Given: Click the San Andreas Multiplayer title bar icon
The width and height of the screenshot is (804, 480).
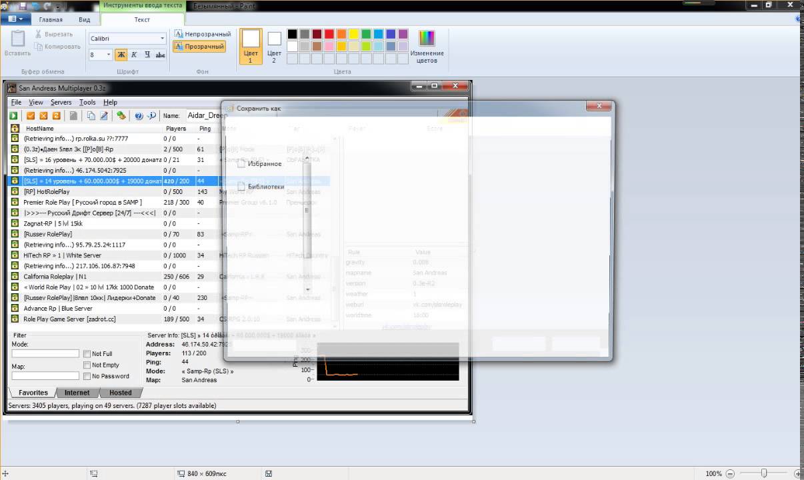Looking at the screenshot, I should coord(12,87).
